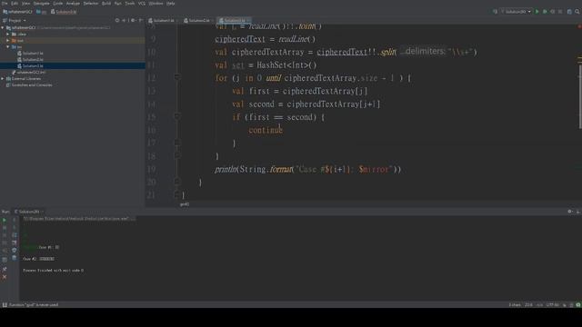The width and height of the screenshot is (582, 327).
Task: Click the stop icon in Run panel
Action: tap(5, 228)
